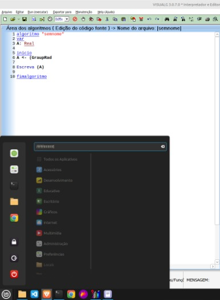This screenshot has height=300, width=220.
Task: Click the clock timer icon
Action: pyautogui.click(x=50, y=19)
